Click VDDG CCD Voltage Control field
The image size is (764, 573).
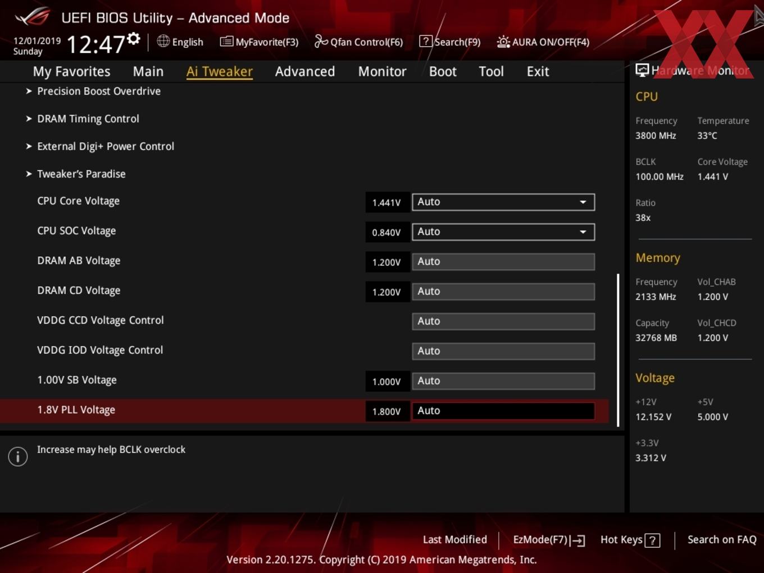tap(503, 321)
